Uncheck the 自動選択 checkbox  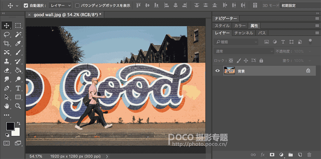pyautogui.click(x=26, y=6)
